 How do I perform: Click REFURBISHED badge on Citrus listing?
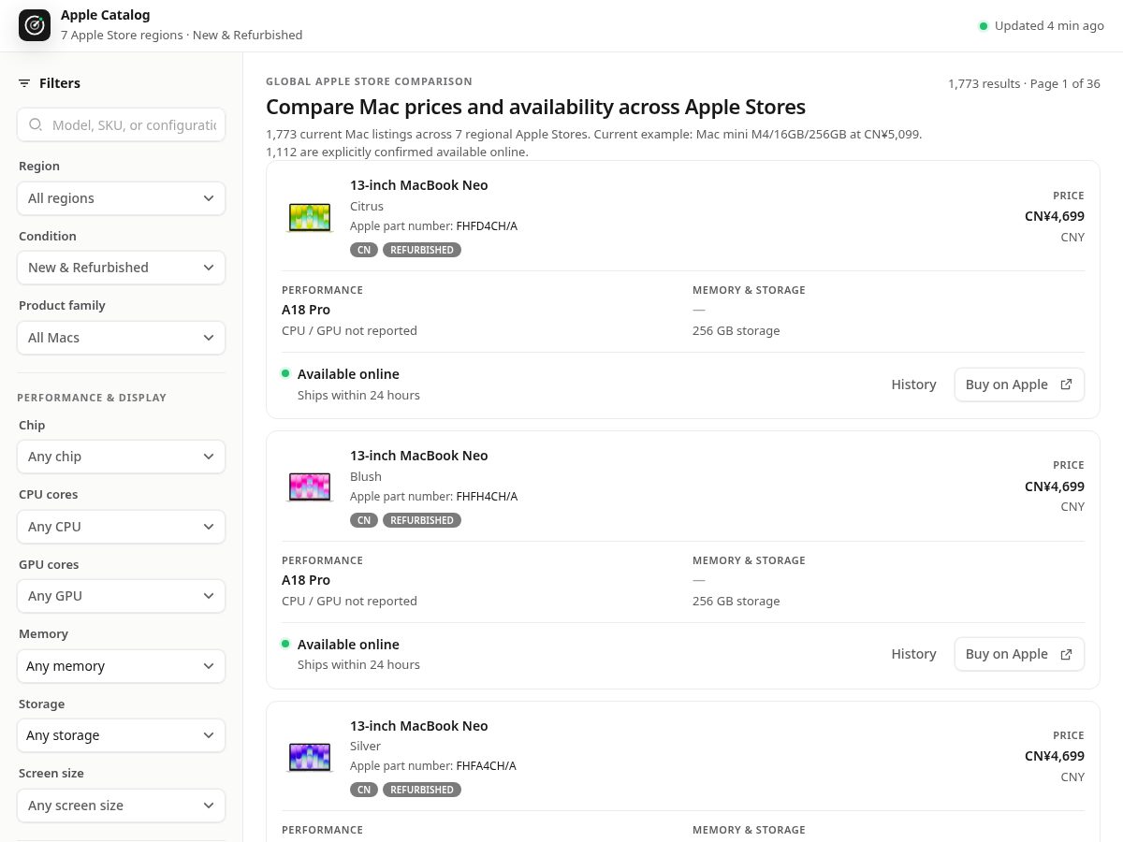tap(422, 250)
